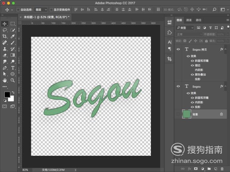Select the Eraser tool
The height and width of the screenshot is (172, 230).
(x=5, y=55)
